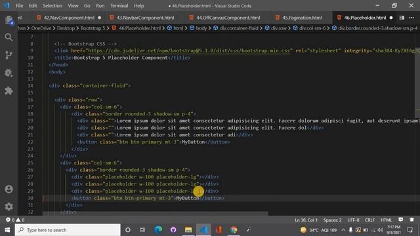Open the Bootstrap CDN link on line 9
Image resolution: width=420 pixels, height=236 pixels.
click(x=188, y=51)
